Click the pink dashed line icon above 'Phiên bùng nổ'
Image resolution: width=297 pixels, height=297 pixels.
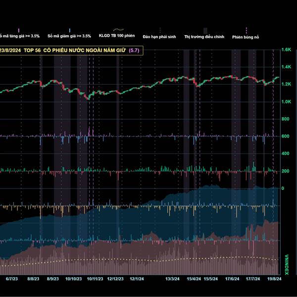(246, 30)
